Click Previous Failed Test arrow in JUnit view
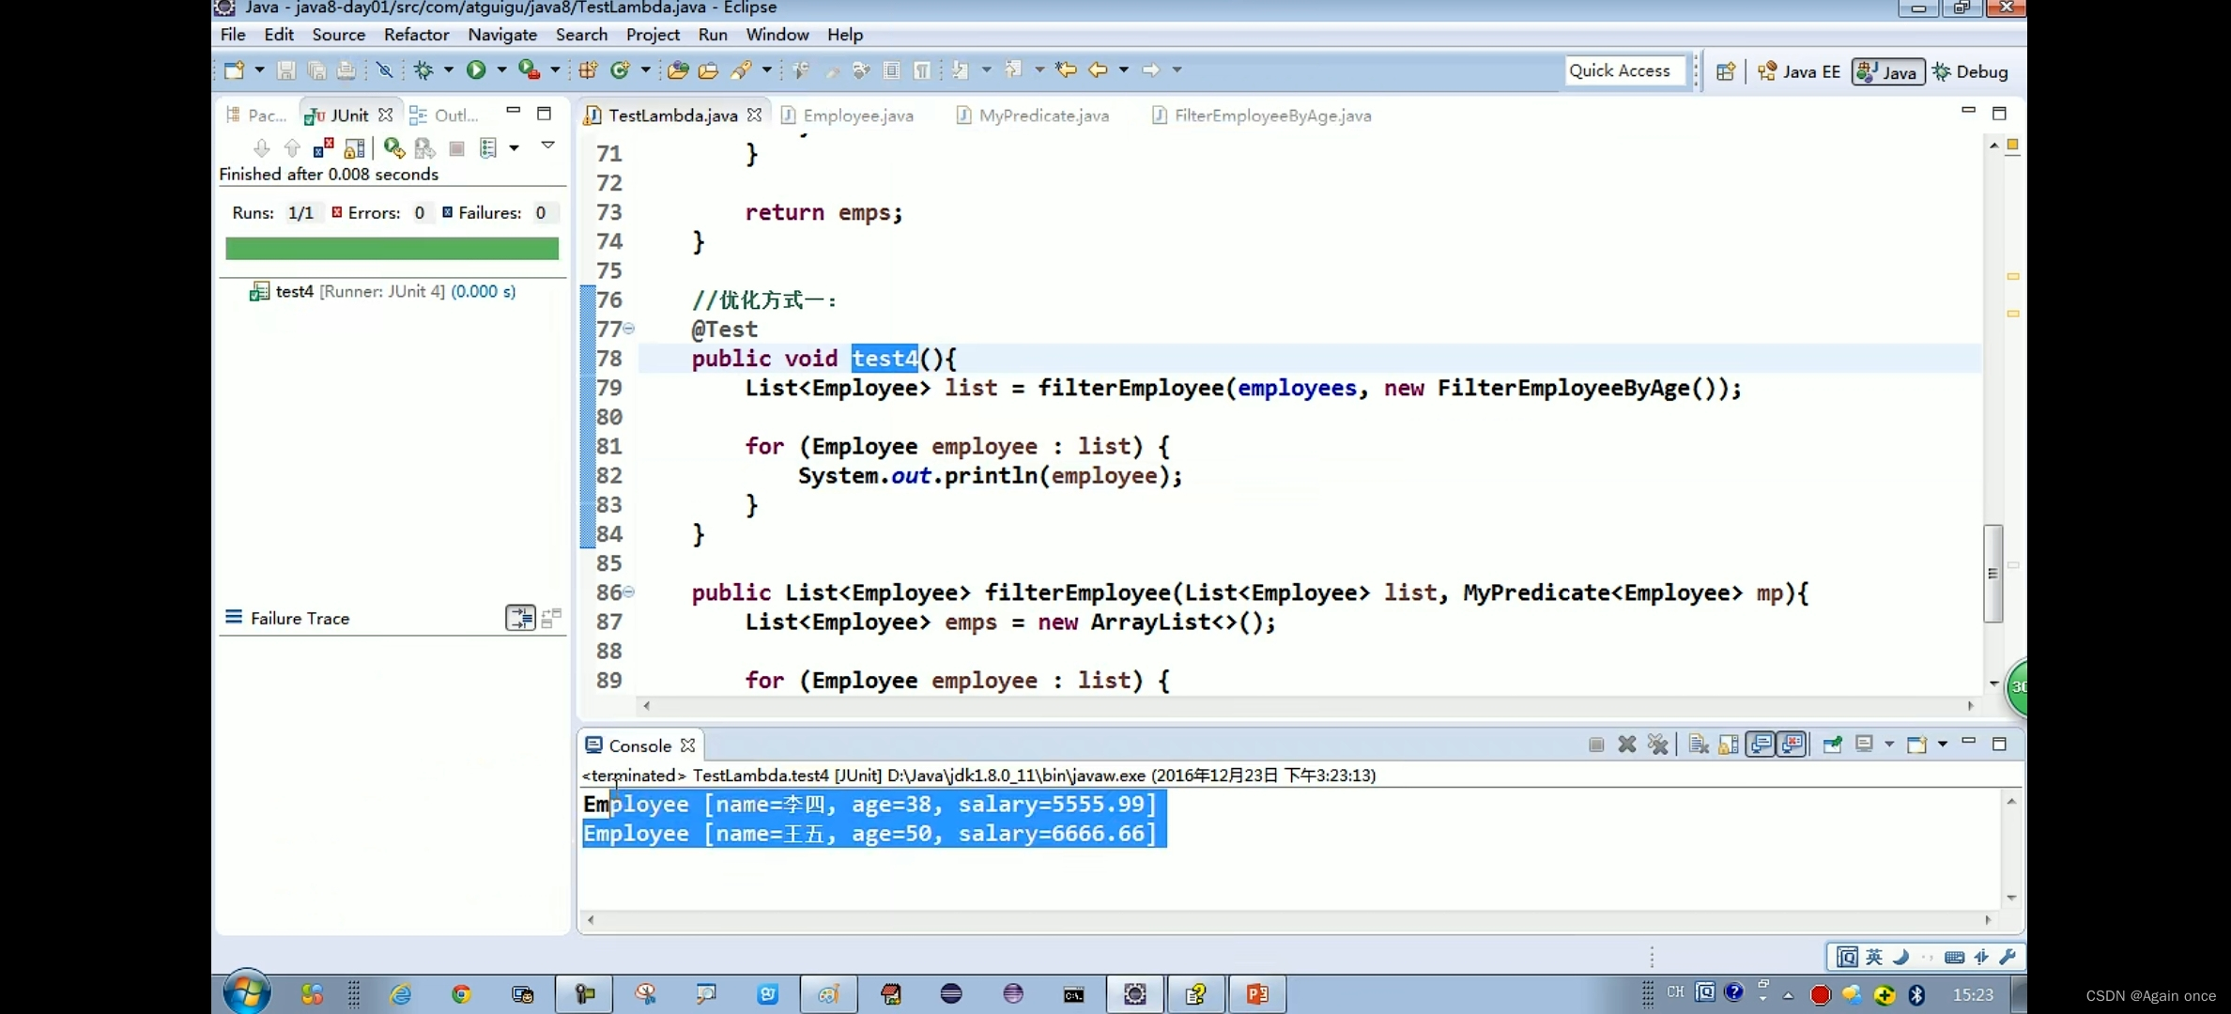 292,148
